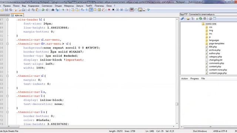The image size is (237, 133).
Task: Click editor vertical scrollbar up arrow
Action: click(x=177, y=19)
